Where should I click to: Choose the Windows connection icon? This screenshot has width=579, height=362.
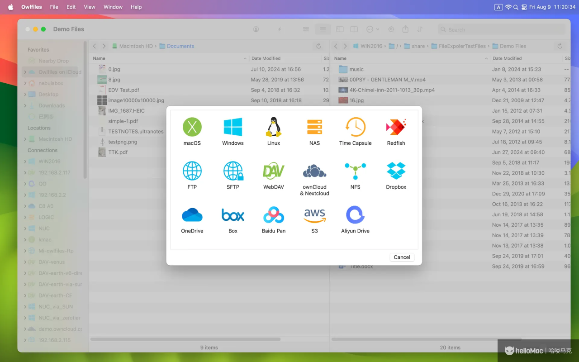(x=233, y=127)
